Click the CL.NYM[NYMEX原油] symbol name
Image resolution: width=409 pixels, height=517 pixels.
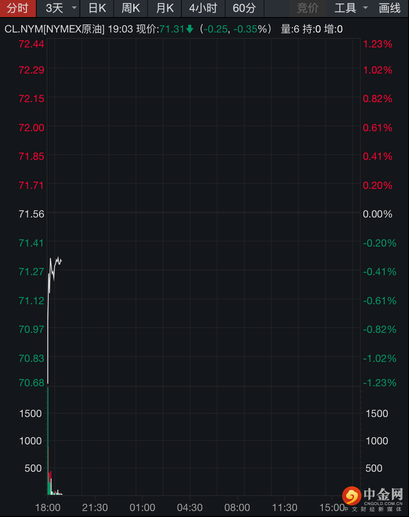(54, 29)
